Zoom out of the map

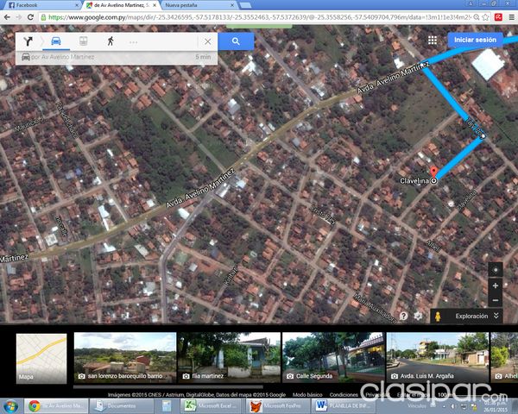496,300
